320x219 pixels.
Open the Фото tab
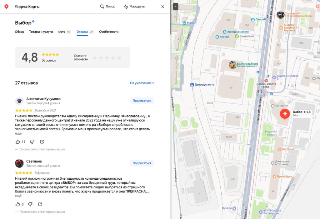[x=64, y=32]
